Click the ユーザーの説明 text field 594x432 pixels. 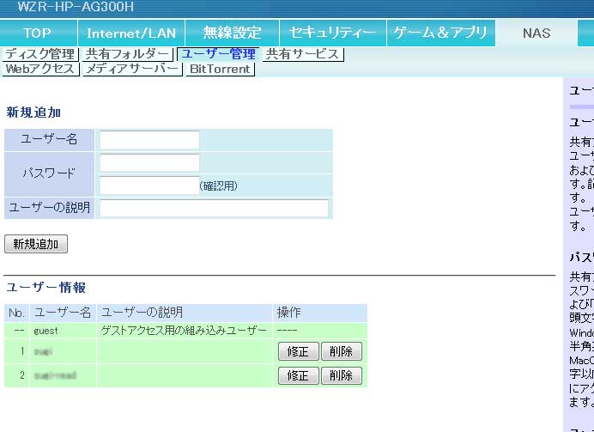pos(214,208)
